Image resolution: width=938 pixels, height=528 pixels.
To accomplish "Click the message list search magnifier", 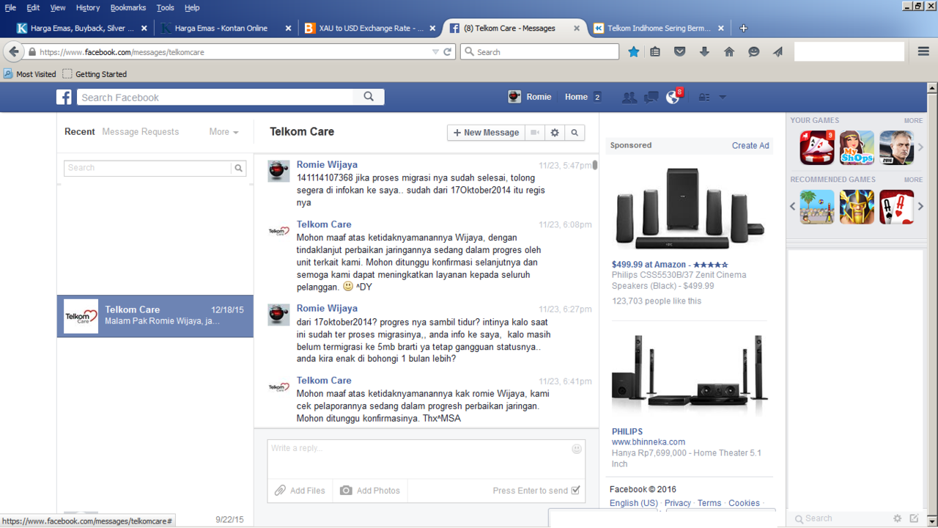I will coord(239,168).
